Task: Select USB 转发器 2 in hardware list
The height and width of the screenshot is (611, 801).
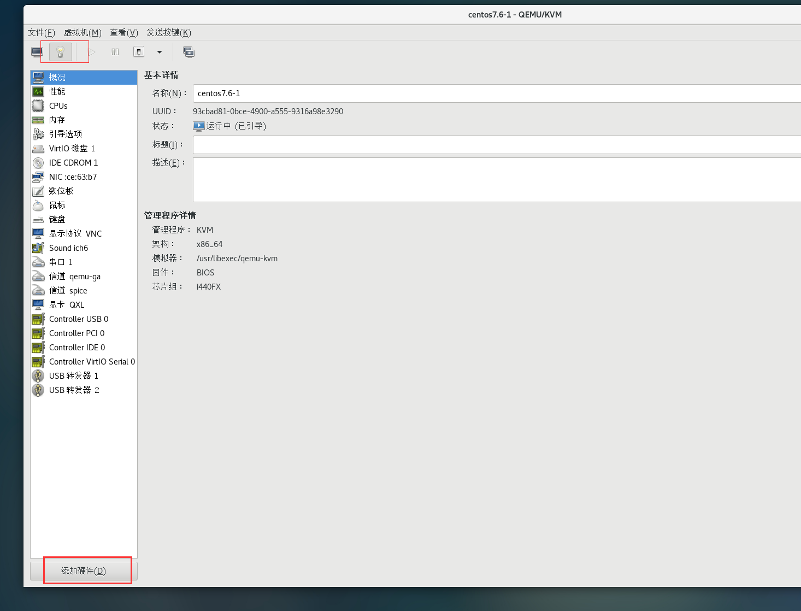Action: pos(84,390)
